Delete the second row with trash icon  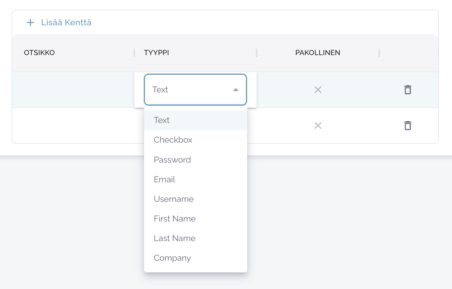click(407, 126)
